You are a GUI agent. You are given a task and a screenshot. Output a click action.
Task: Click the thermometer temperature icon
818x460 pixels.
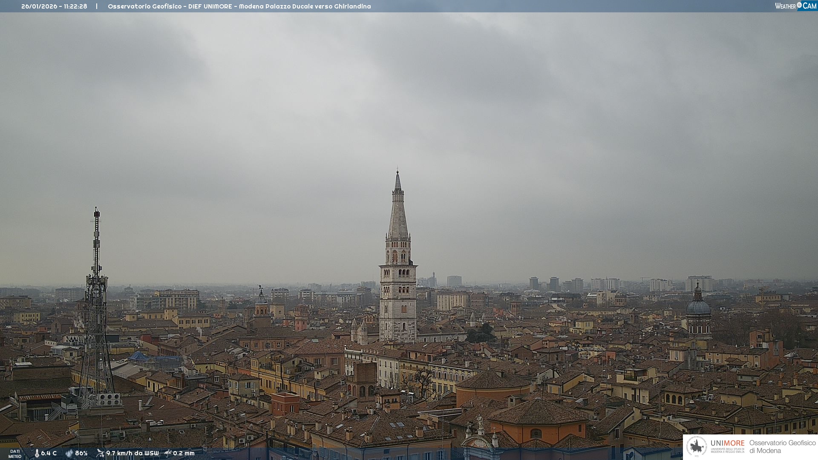[x=37, y=453]
